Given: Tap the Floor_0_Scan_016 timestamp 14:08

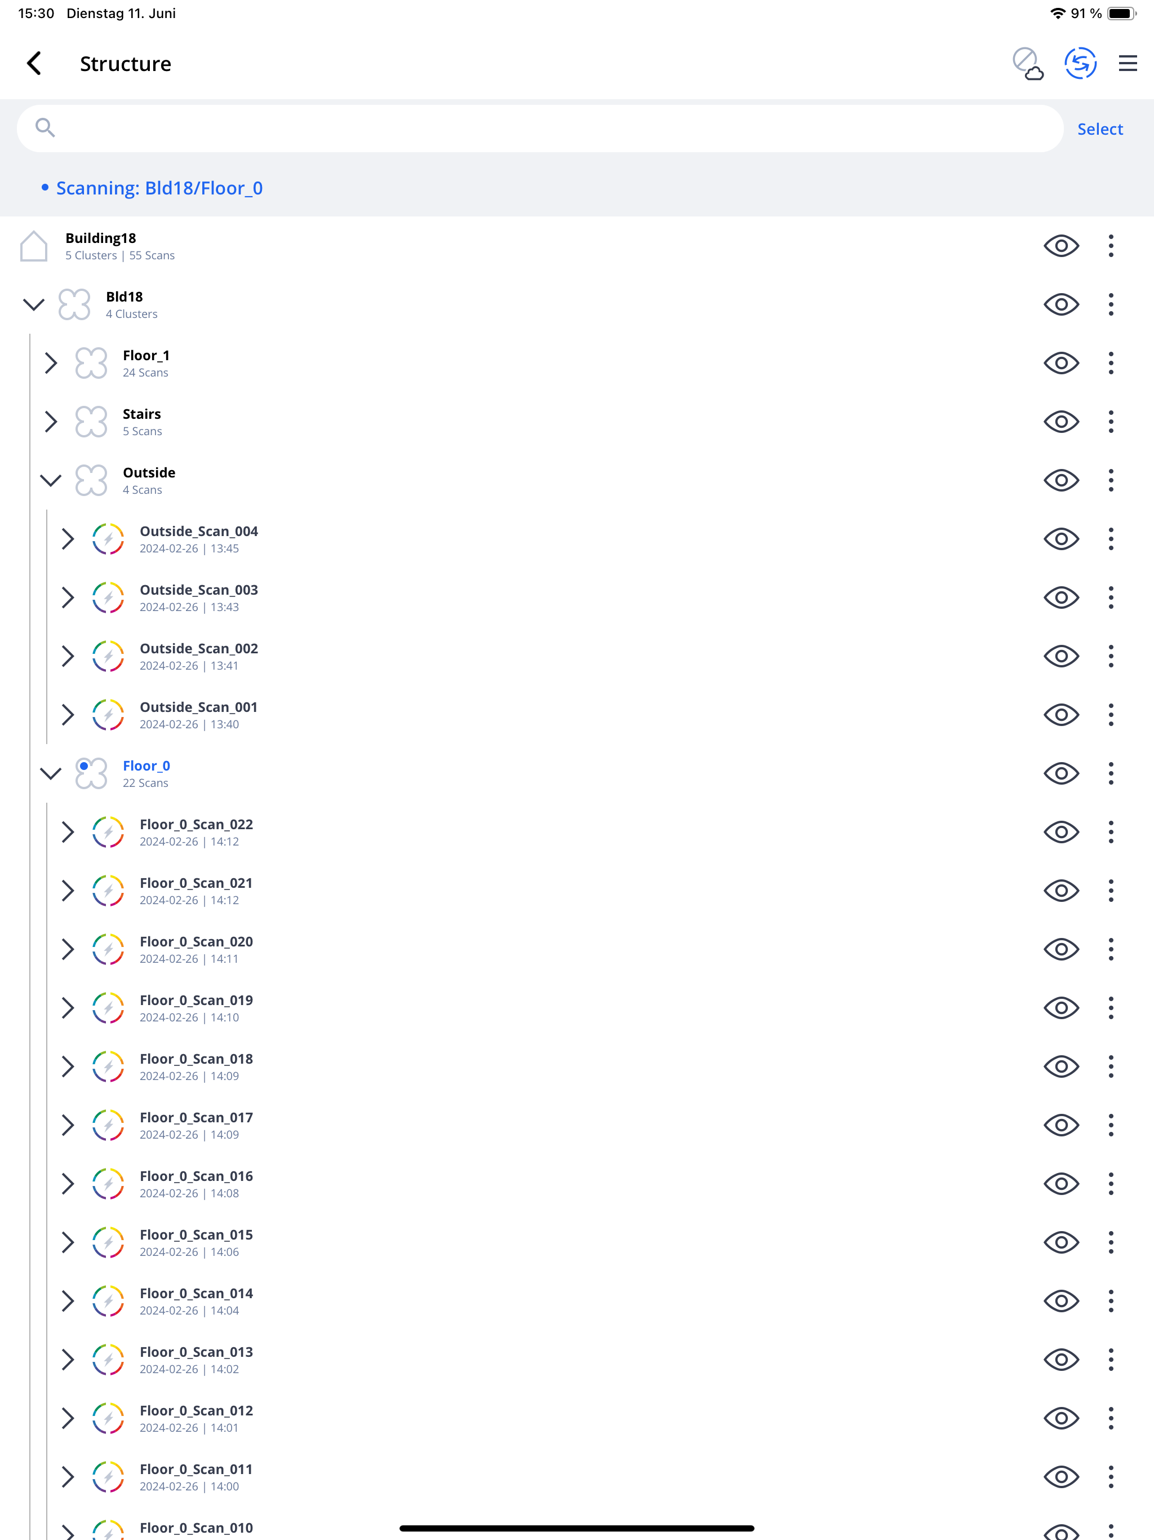Looking at the screenshot, I should [x=225, y=1193].
